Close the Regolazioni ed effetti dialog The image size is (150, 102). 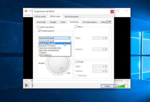coord(112,11)
